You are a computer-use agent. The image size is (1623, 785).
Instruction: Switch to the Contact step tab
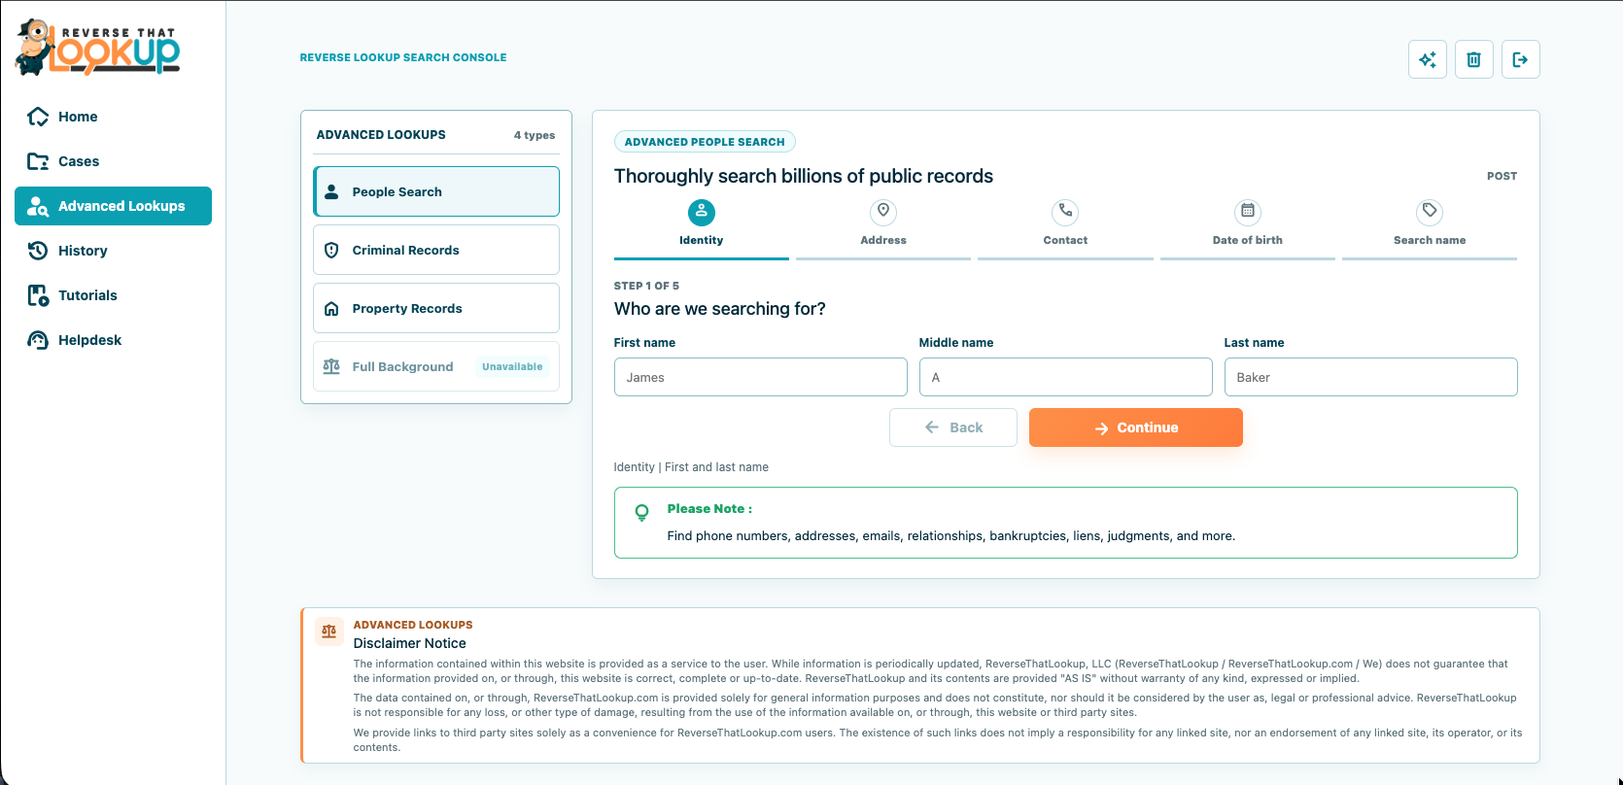pyautogui.click(x=1065, y=227)
